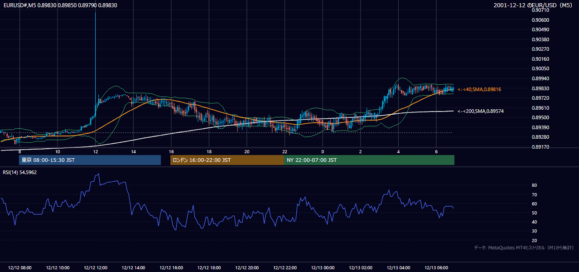The width and height of the screenshot is (579, 272).
Task: Click the bottom date label 12/12 14:00
Action: pos(133,268)
